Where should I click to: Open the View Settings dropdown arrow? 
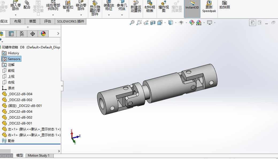(215, 23)
